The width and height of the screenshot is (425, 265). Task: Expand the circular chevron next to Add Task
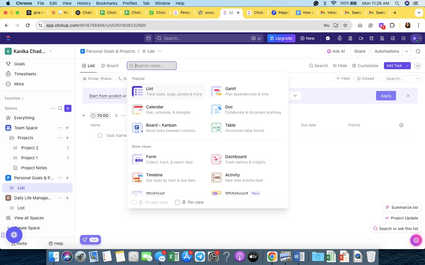[x=418, y=66]
